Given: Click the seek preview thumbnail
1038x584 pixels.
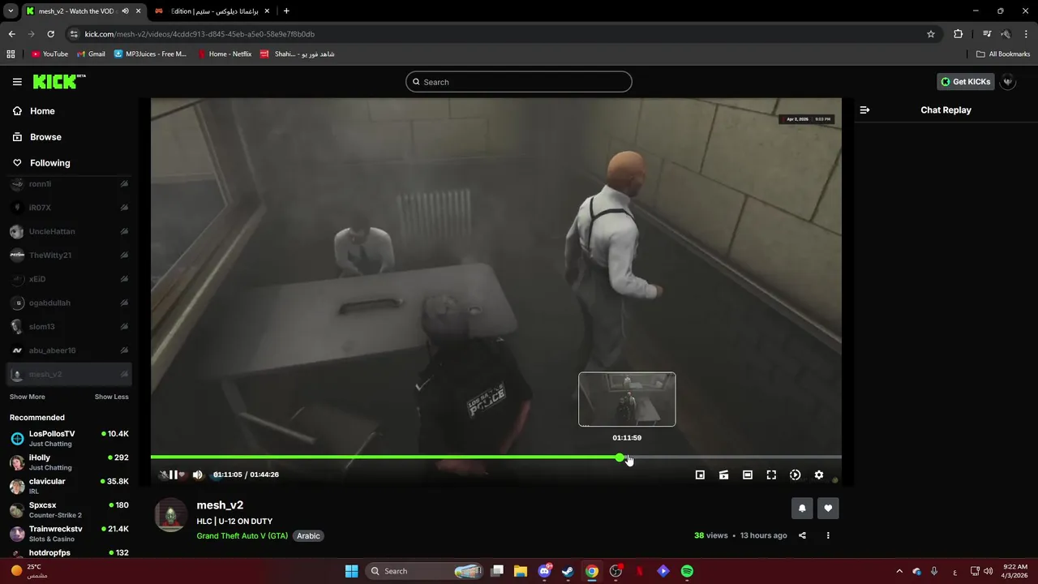Looking at the screenshot, I should (x=627, y=399).
